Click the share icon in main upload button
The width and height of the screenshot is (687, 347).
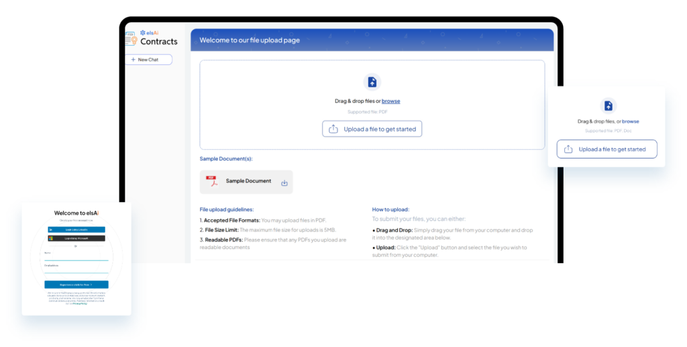[x=333, y=129]
